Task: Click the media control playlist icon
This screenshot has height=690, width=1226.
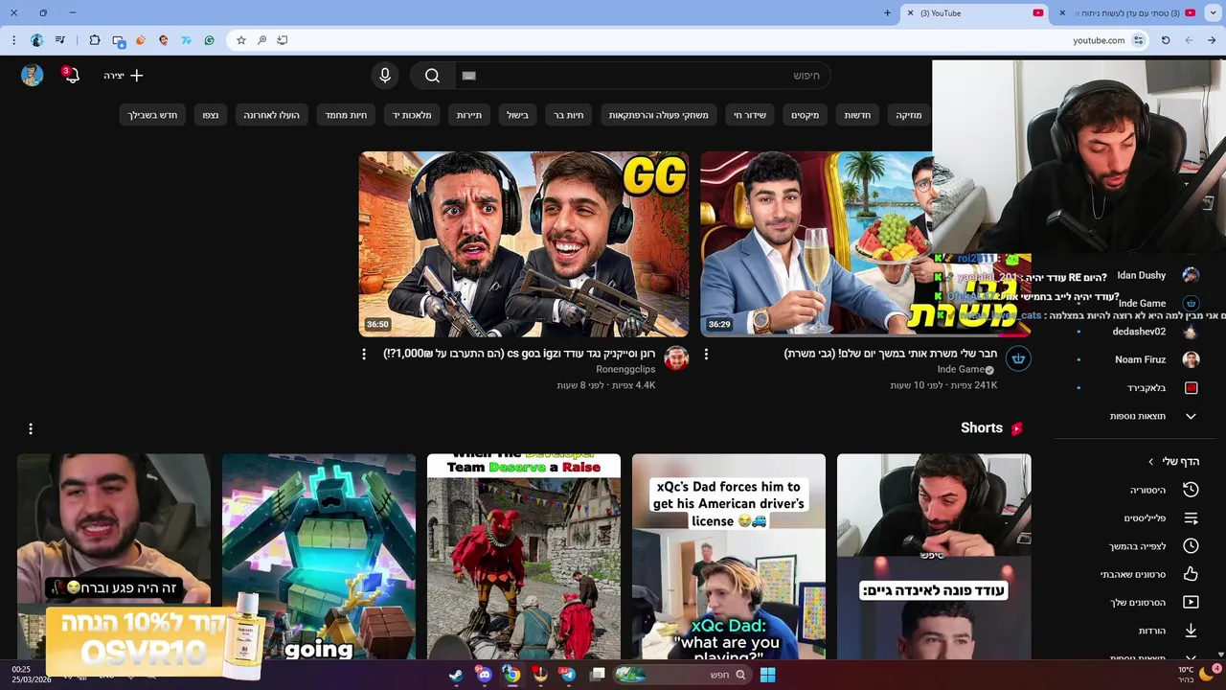Action: (60, 40)
